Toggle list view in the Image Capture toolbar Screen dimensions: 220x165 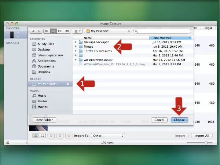[x=36, y=136]
